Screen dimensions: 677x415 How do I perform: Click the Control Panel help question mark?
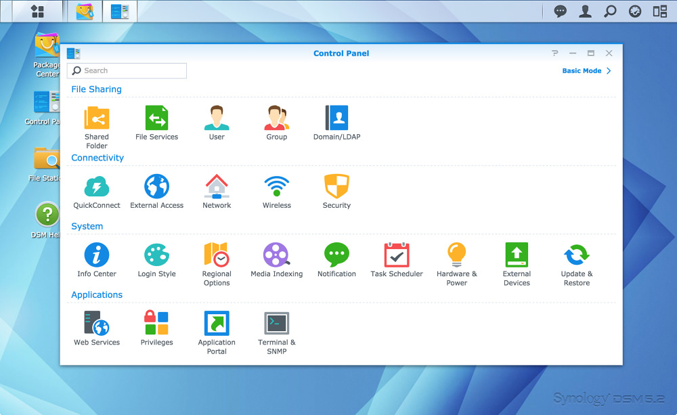[x=555, y=53]
